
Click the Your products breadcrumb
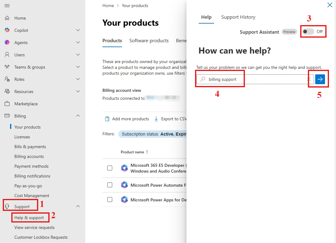tap(135, 6)
